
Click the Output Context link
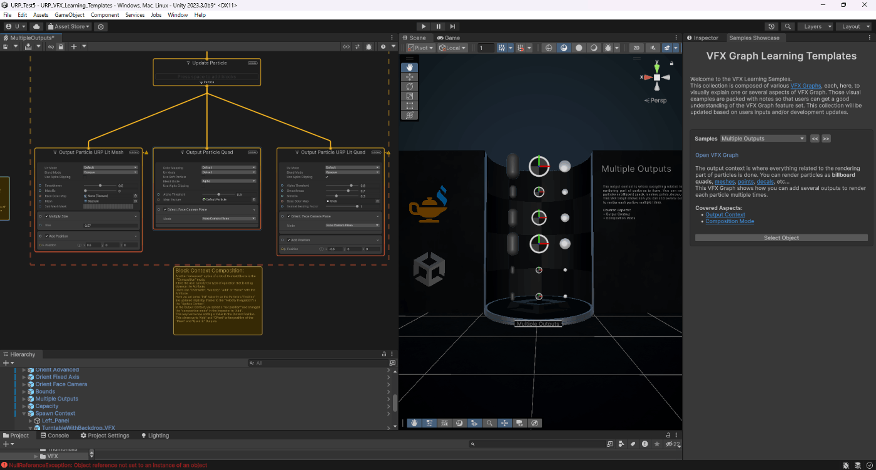coord(725,214)
